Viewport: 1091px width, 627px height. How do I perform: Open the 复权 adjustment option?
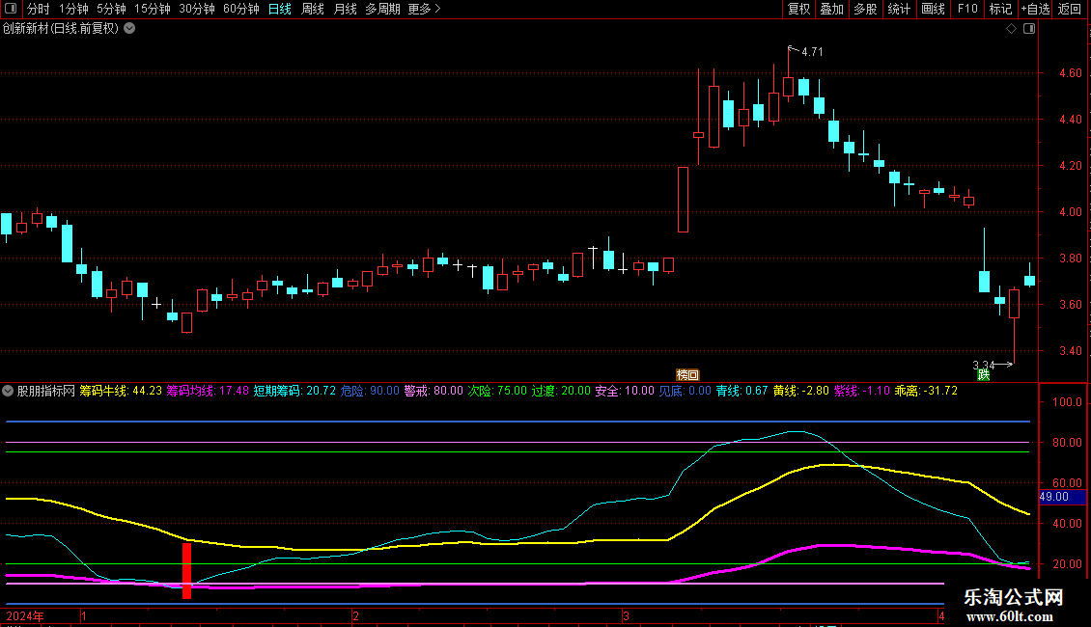(x=798, y=9)
